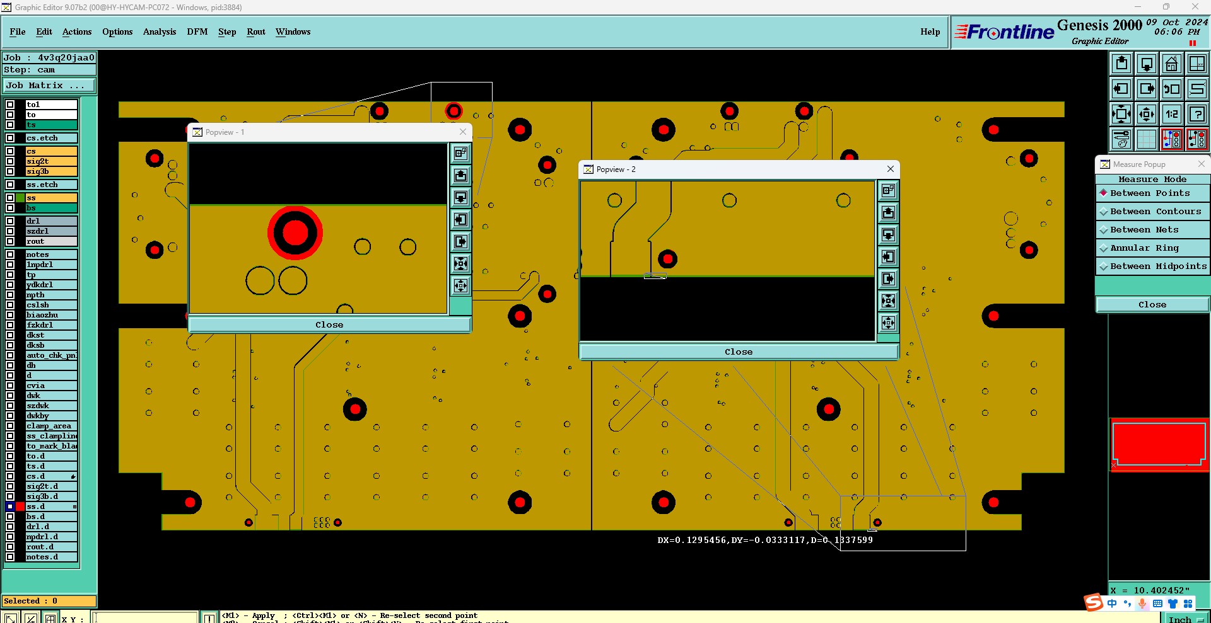Click the pan up arrow icon in main toolbar
1211x623 pixels.
click(x=1121, y=64)
